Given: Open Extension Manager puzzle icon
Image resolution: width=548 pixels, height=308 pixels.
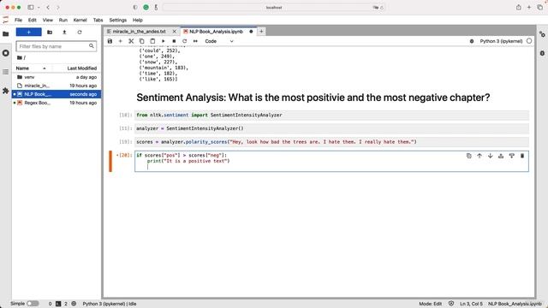Looking at the screenshot, I should click(x=6, y=91).
